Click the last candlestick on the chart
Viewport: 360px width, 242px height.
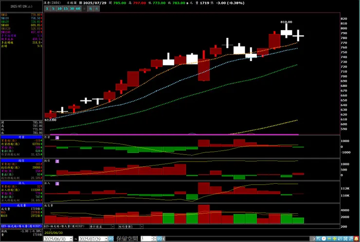point(298,36)
